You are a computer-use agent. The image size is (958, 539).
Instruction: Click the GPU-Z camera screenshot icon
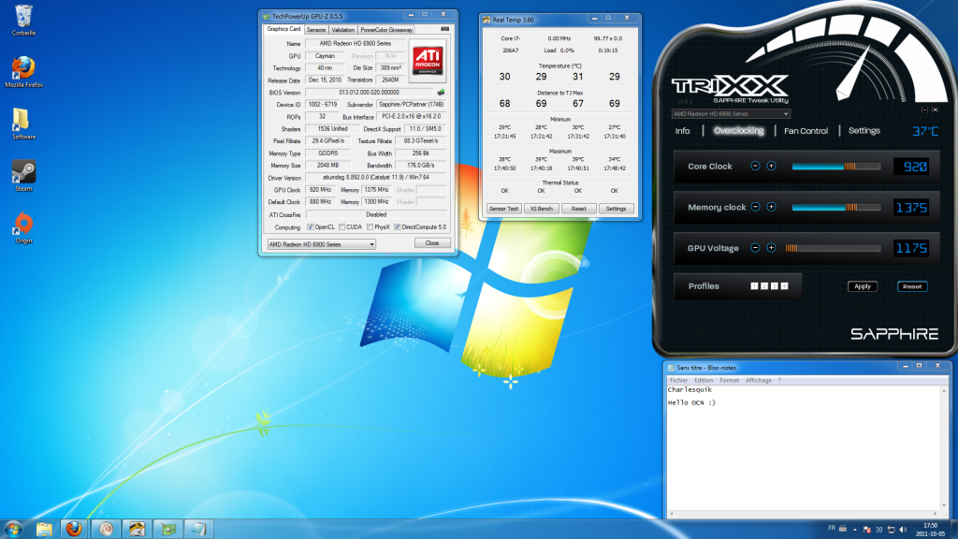(444, 29)
